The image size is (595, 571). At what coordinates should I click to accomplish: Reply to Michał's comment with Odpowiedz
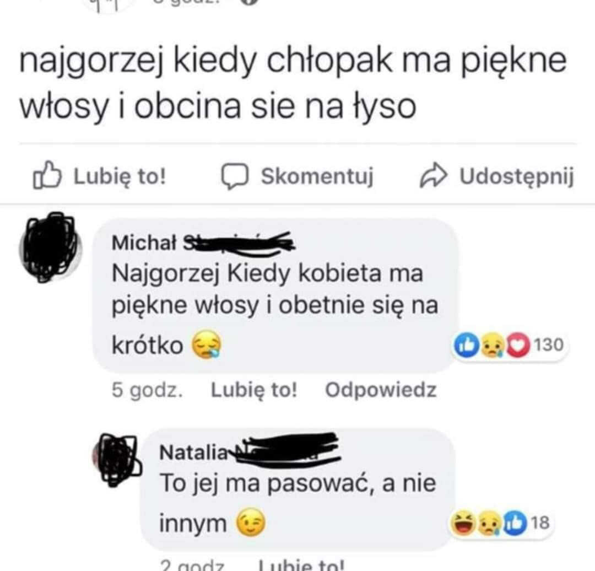[x=381, y=390]
